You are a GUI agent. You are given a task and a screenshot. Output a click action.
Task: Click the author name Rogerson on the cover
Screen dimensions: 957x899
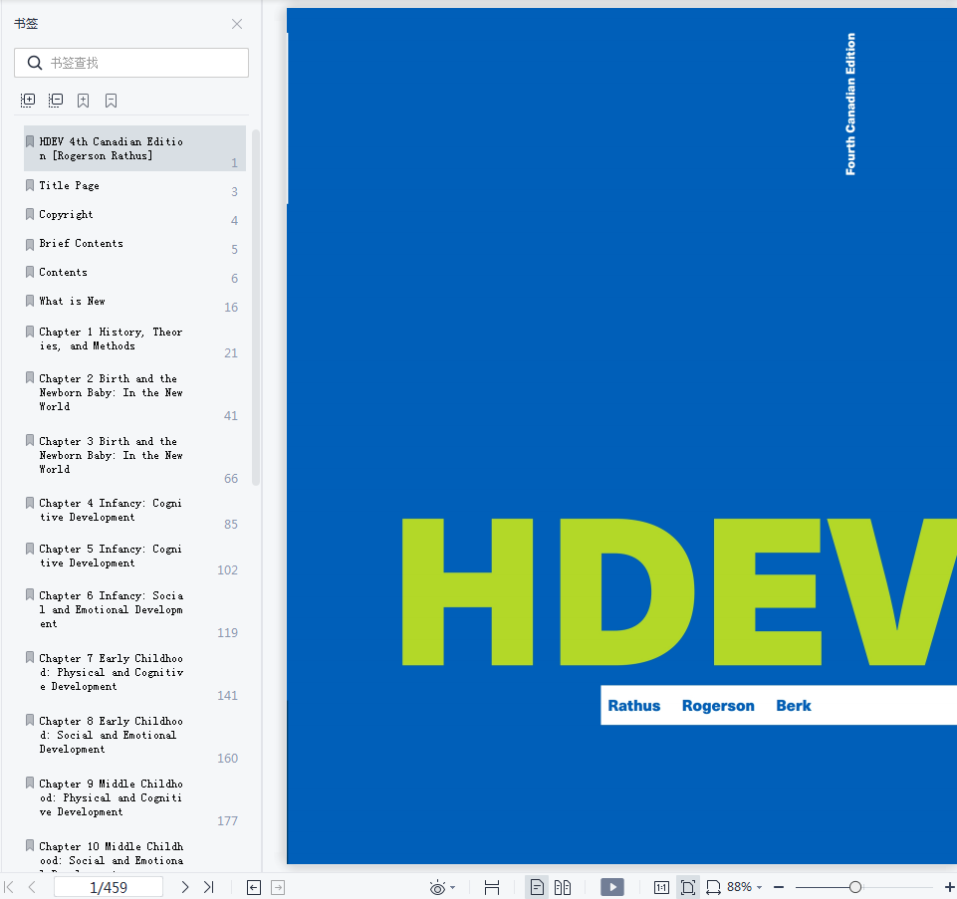pyautogui.click(x=718, y=706)
